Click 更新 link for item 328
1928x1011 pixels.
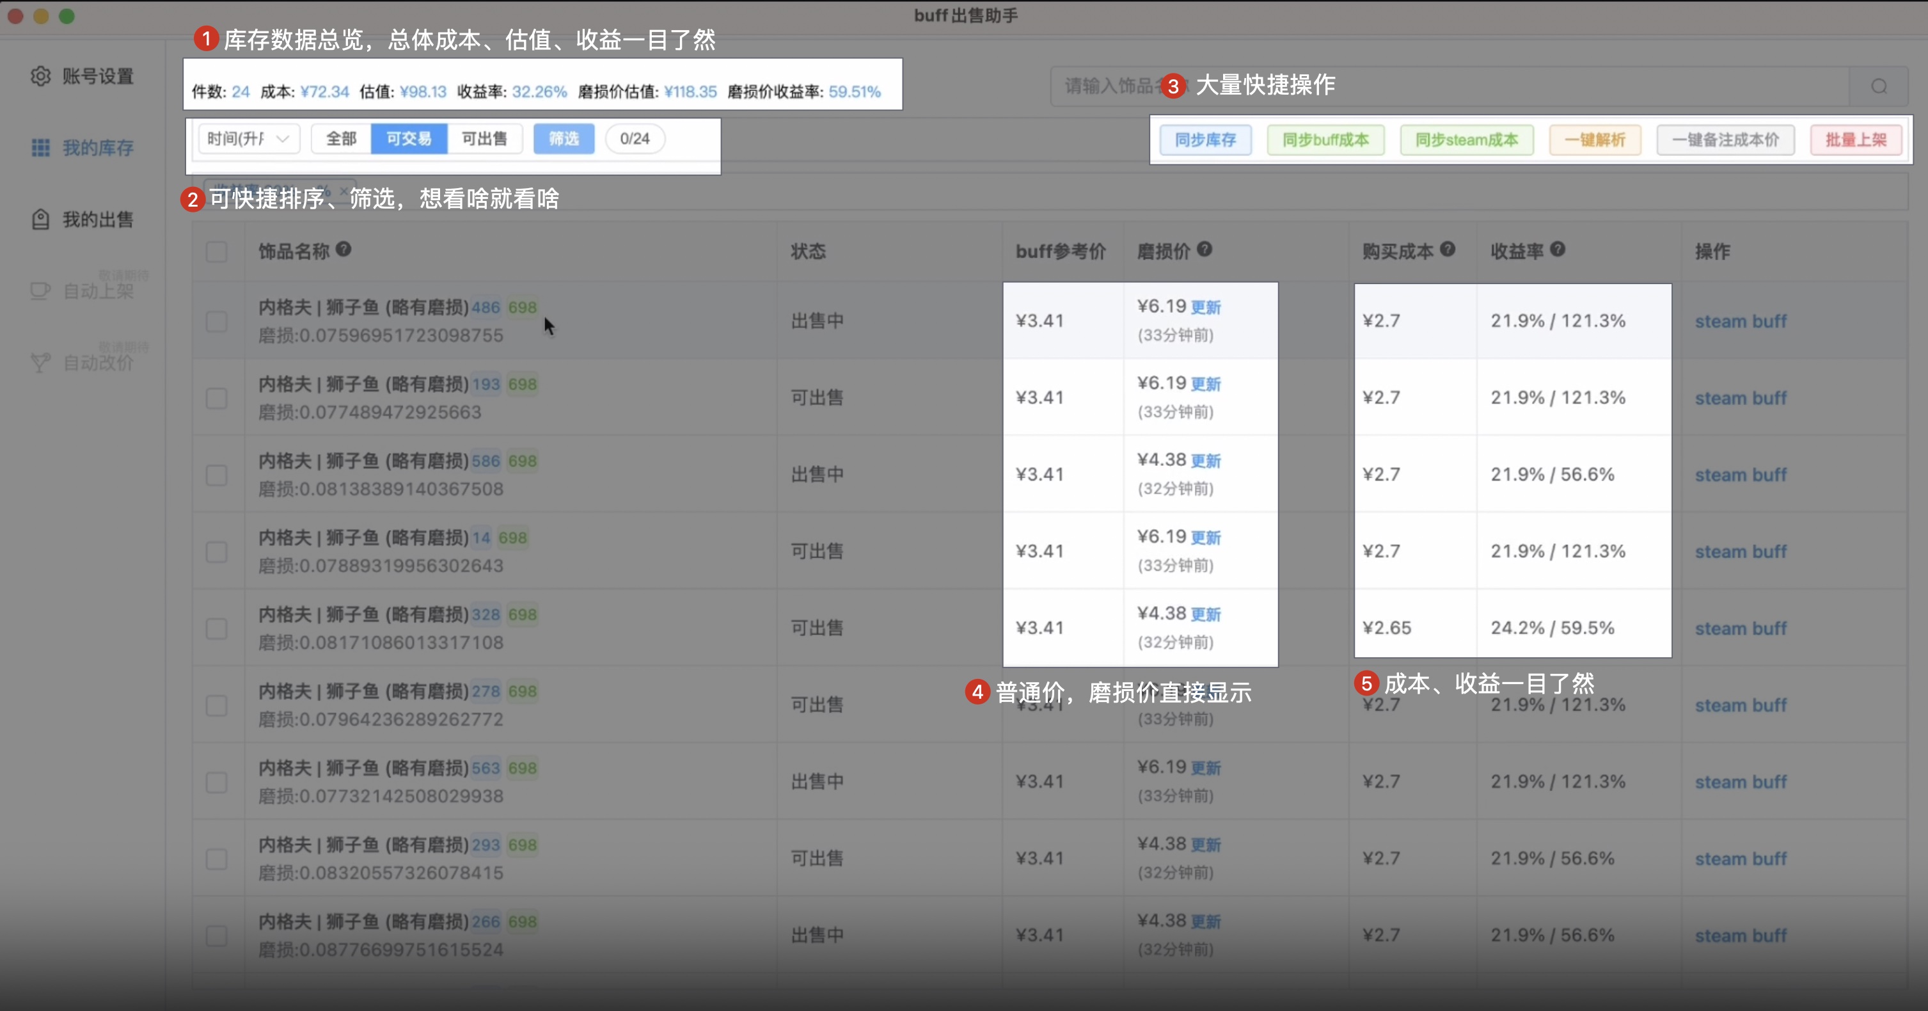[1206, 614]
